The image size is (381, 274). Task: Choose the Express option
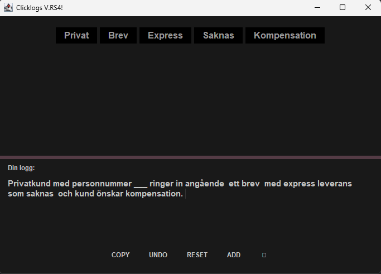(x=165, y=35)
